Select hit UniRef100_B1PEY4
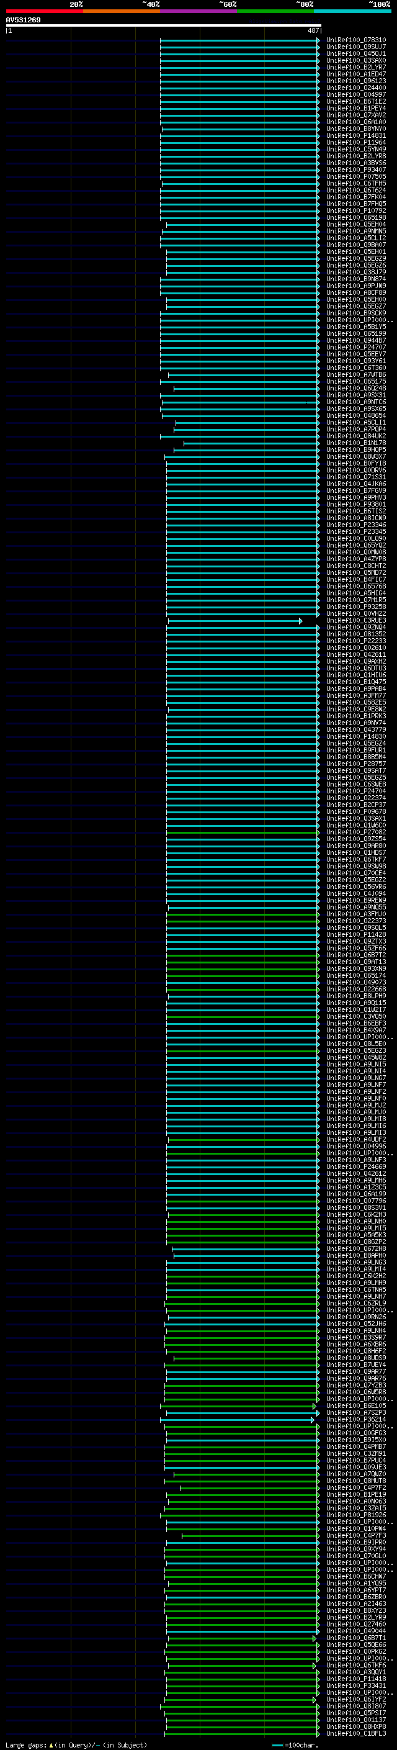Viewport: 397px width, 1750px height. [356, 108]
